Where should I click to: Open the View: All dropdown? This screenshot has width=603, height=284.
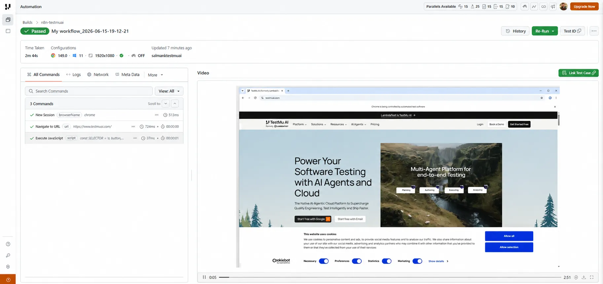click(169, 91)
